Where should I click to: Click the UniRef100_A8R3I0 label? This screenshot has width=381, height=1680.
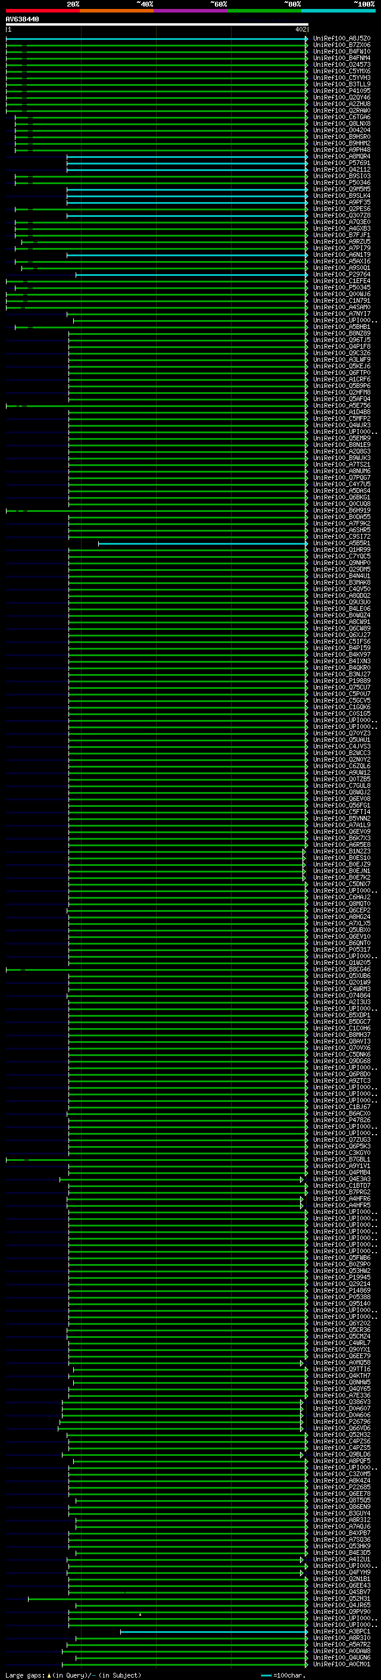coord(342,1638)
